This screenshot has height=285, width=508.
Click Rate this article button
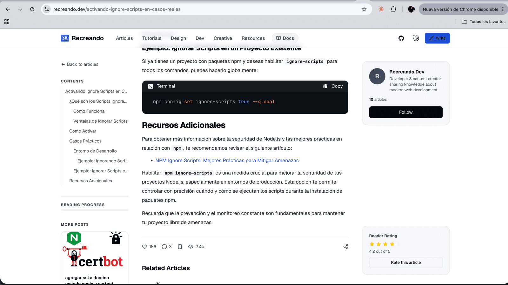point(406,262)
